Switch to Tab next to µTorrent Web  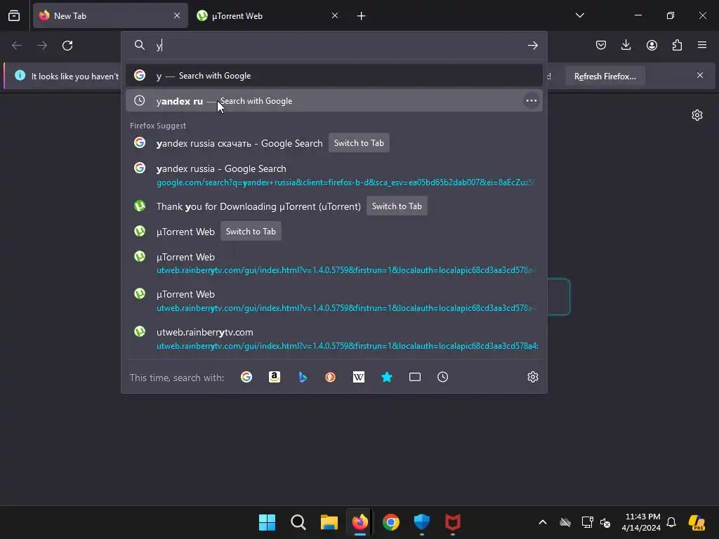(x=251, y=232)
